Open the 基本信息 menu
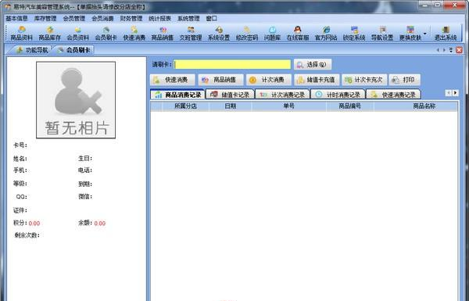This screenshot has height=301, width=469. (16, 18)
